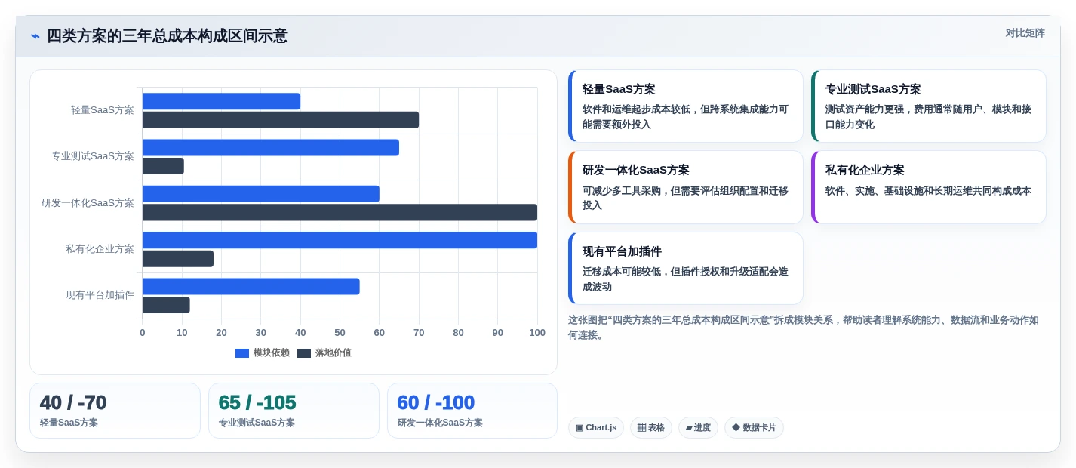Click the 表格 tag chip
Screen dimensions: 1076x468
tap(651, 428)
